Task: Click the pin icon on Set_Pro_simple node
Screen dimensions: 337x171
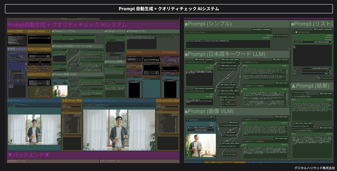Action: (x=288, y=36)
